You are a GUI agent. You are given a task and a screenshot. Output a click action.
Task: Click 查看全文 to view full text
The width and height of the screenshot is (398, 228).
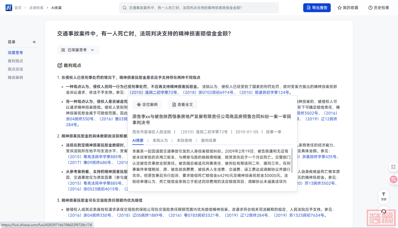182,104
